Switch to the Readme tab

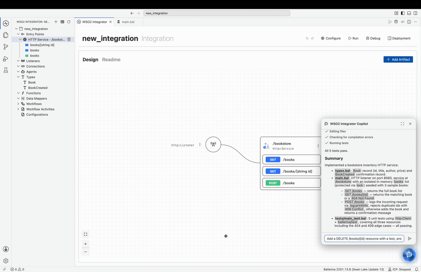[x=111, y=60]
